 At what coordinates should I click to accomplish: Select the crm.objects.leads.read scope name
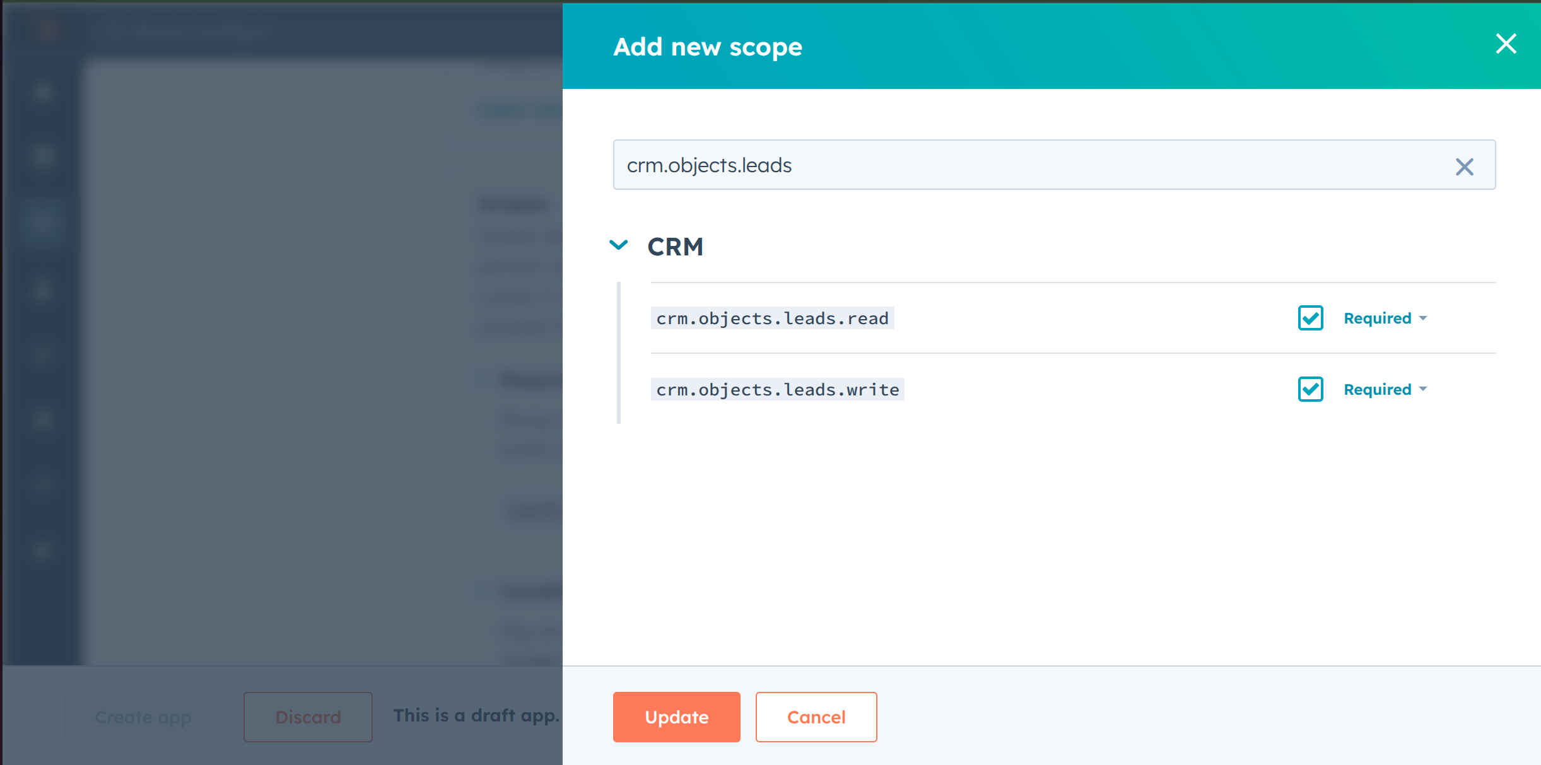pos(772,318)
